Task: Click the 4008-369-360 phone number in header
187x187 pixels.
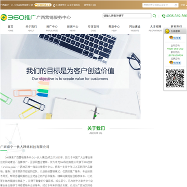Action: click(x=177, y=16)
